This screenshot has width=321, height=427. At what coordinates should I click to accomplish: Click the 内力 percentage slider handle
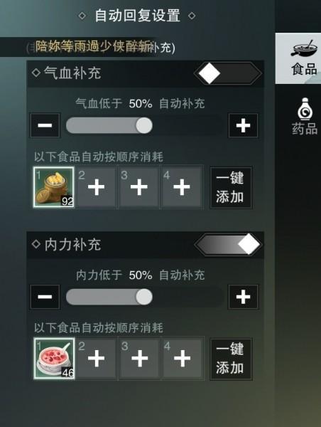tap(144, 297)
